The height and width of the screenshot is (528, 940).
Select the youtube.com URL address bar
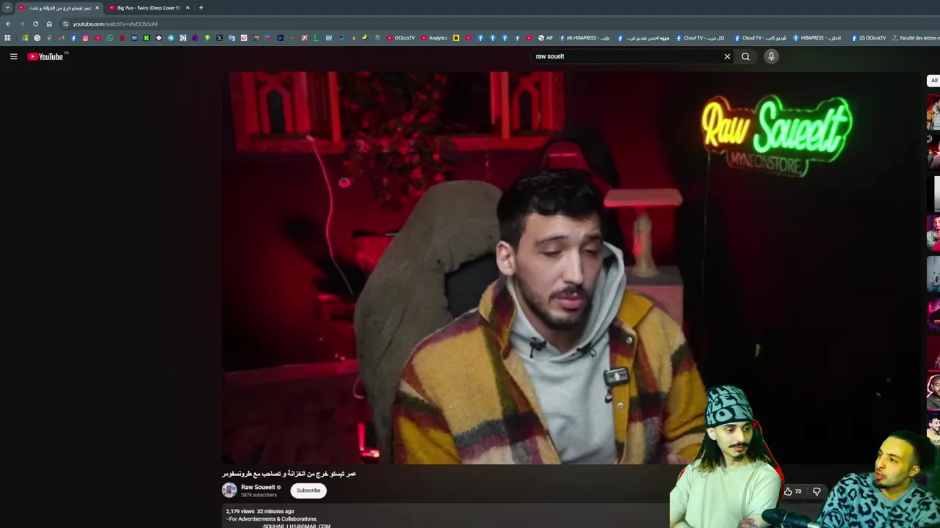point(115,24)
